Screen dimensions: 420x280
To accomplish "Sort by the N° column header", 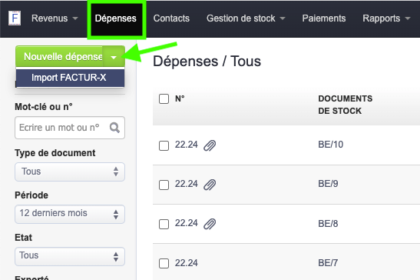I will click(x=180, y=98).
